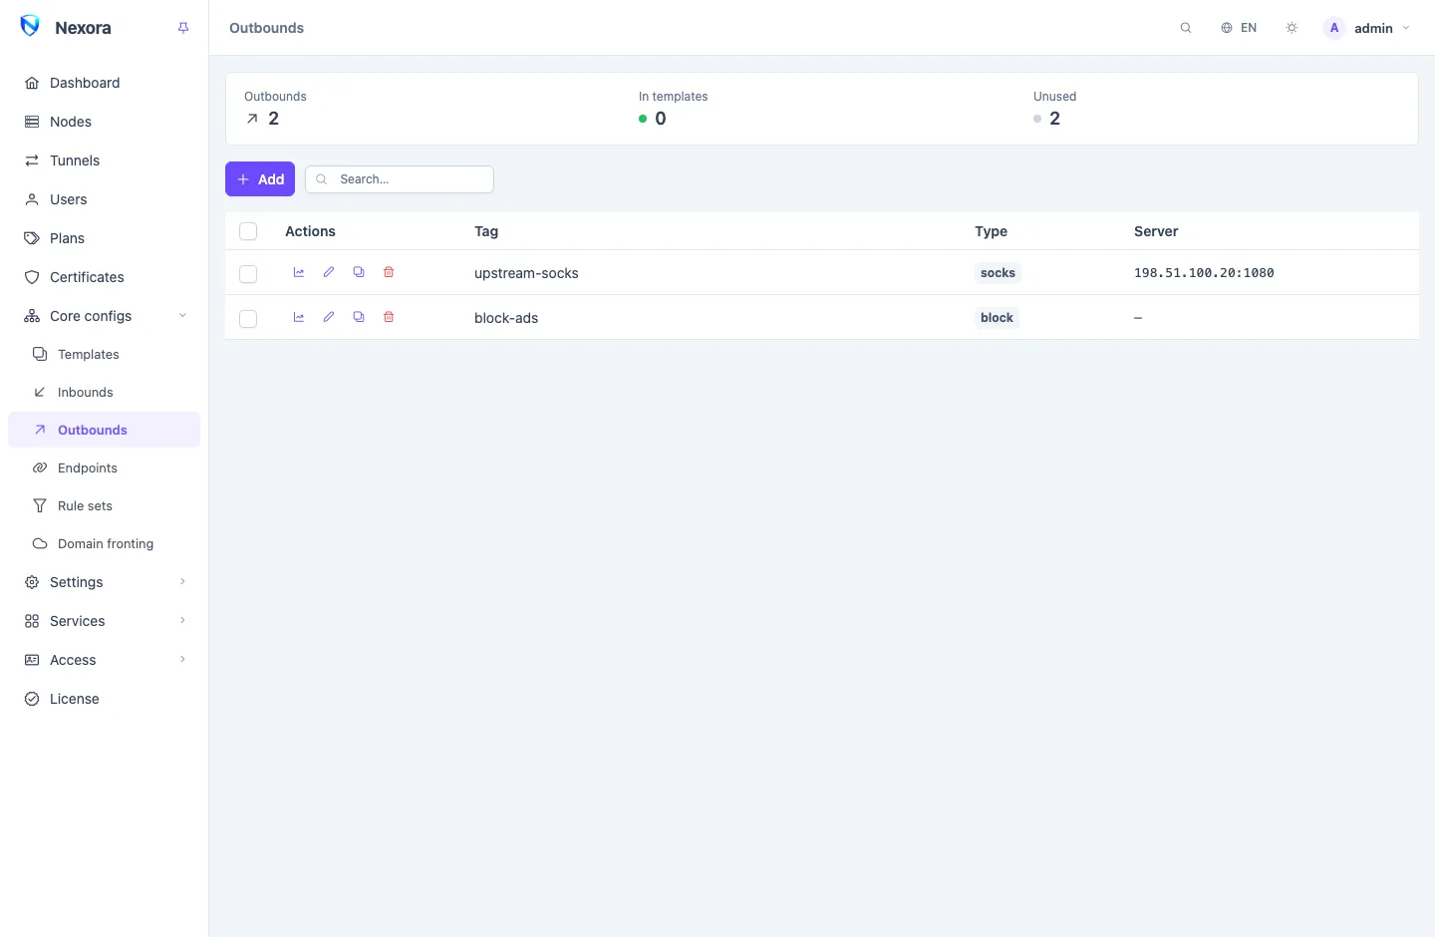This screenshot has height=937, width=1435.
Task: Duplicate the upstream-socks outbound
Action: [359, 272]
